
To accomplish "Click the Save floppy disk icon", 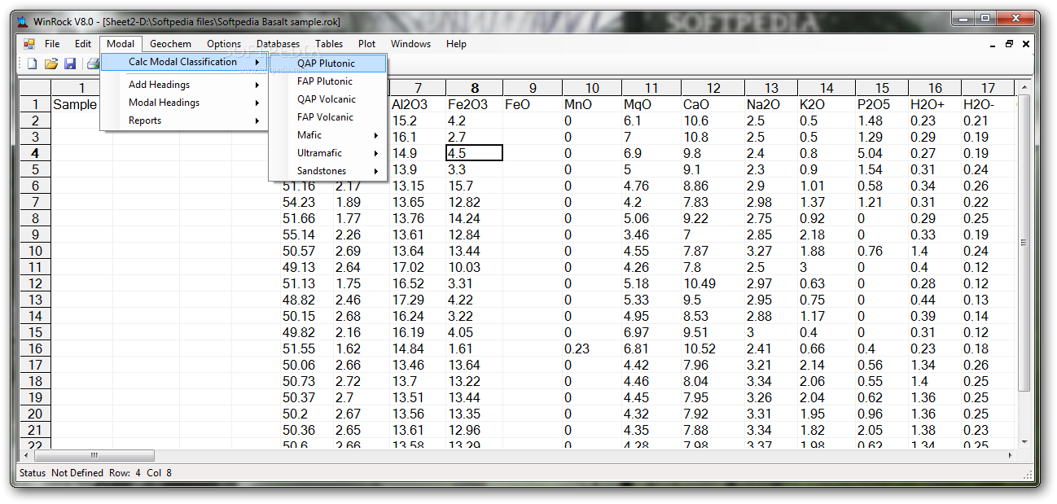I will [70, 63].
